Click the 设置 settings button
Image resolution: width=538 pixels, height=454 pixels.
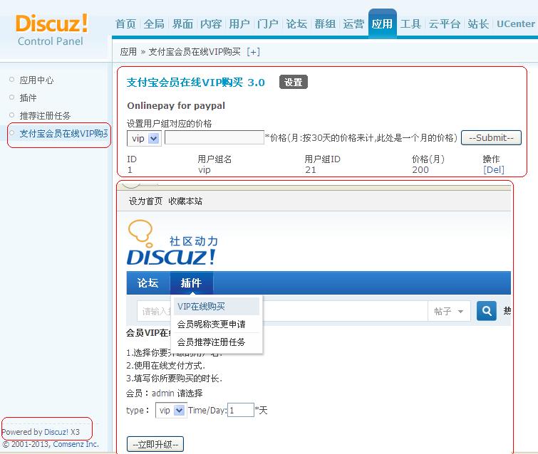293,83
